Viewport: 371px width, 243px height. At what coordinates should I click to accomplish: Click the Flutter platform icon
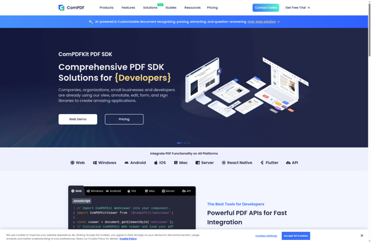pyautogui.click(x=262, y=163)
